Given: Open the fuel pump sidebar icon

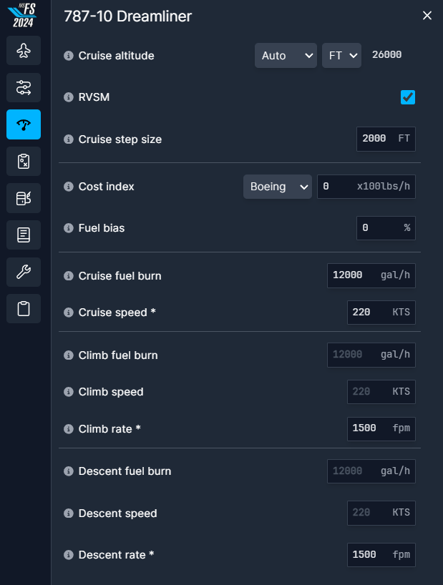Looking at the screenshot, I should [x=24, y=198].
